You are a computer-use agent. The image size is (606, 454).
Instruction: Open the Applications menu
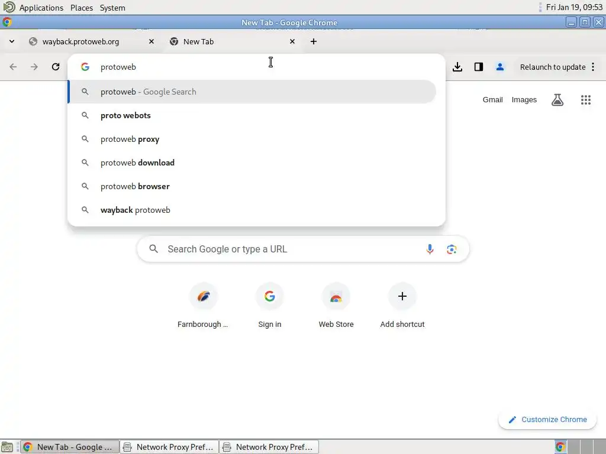41,8
